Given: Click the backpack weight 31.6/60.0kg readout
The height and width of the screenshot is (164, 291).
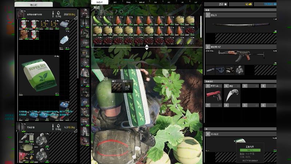Looking at the screenshot, I should [69, 14].
